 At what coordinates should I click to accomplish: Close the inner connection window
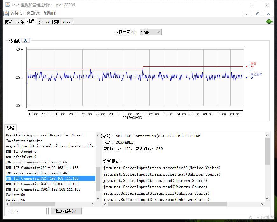(268, 14)
